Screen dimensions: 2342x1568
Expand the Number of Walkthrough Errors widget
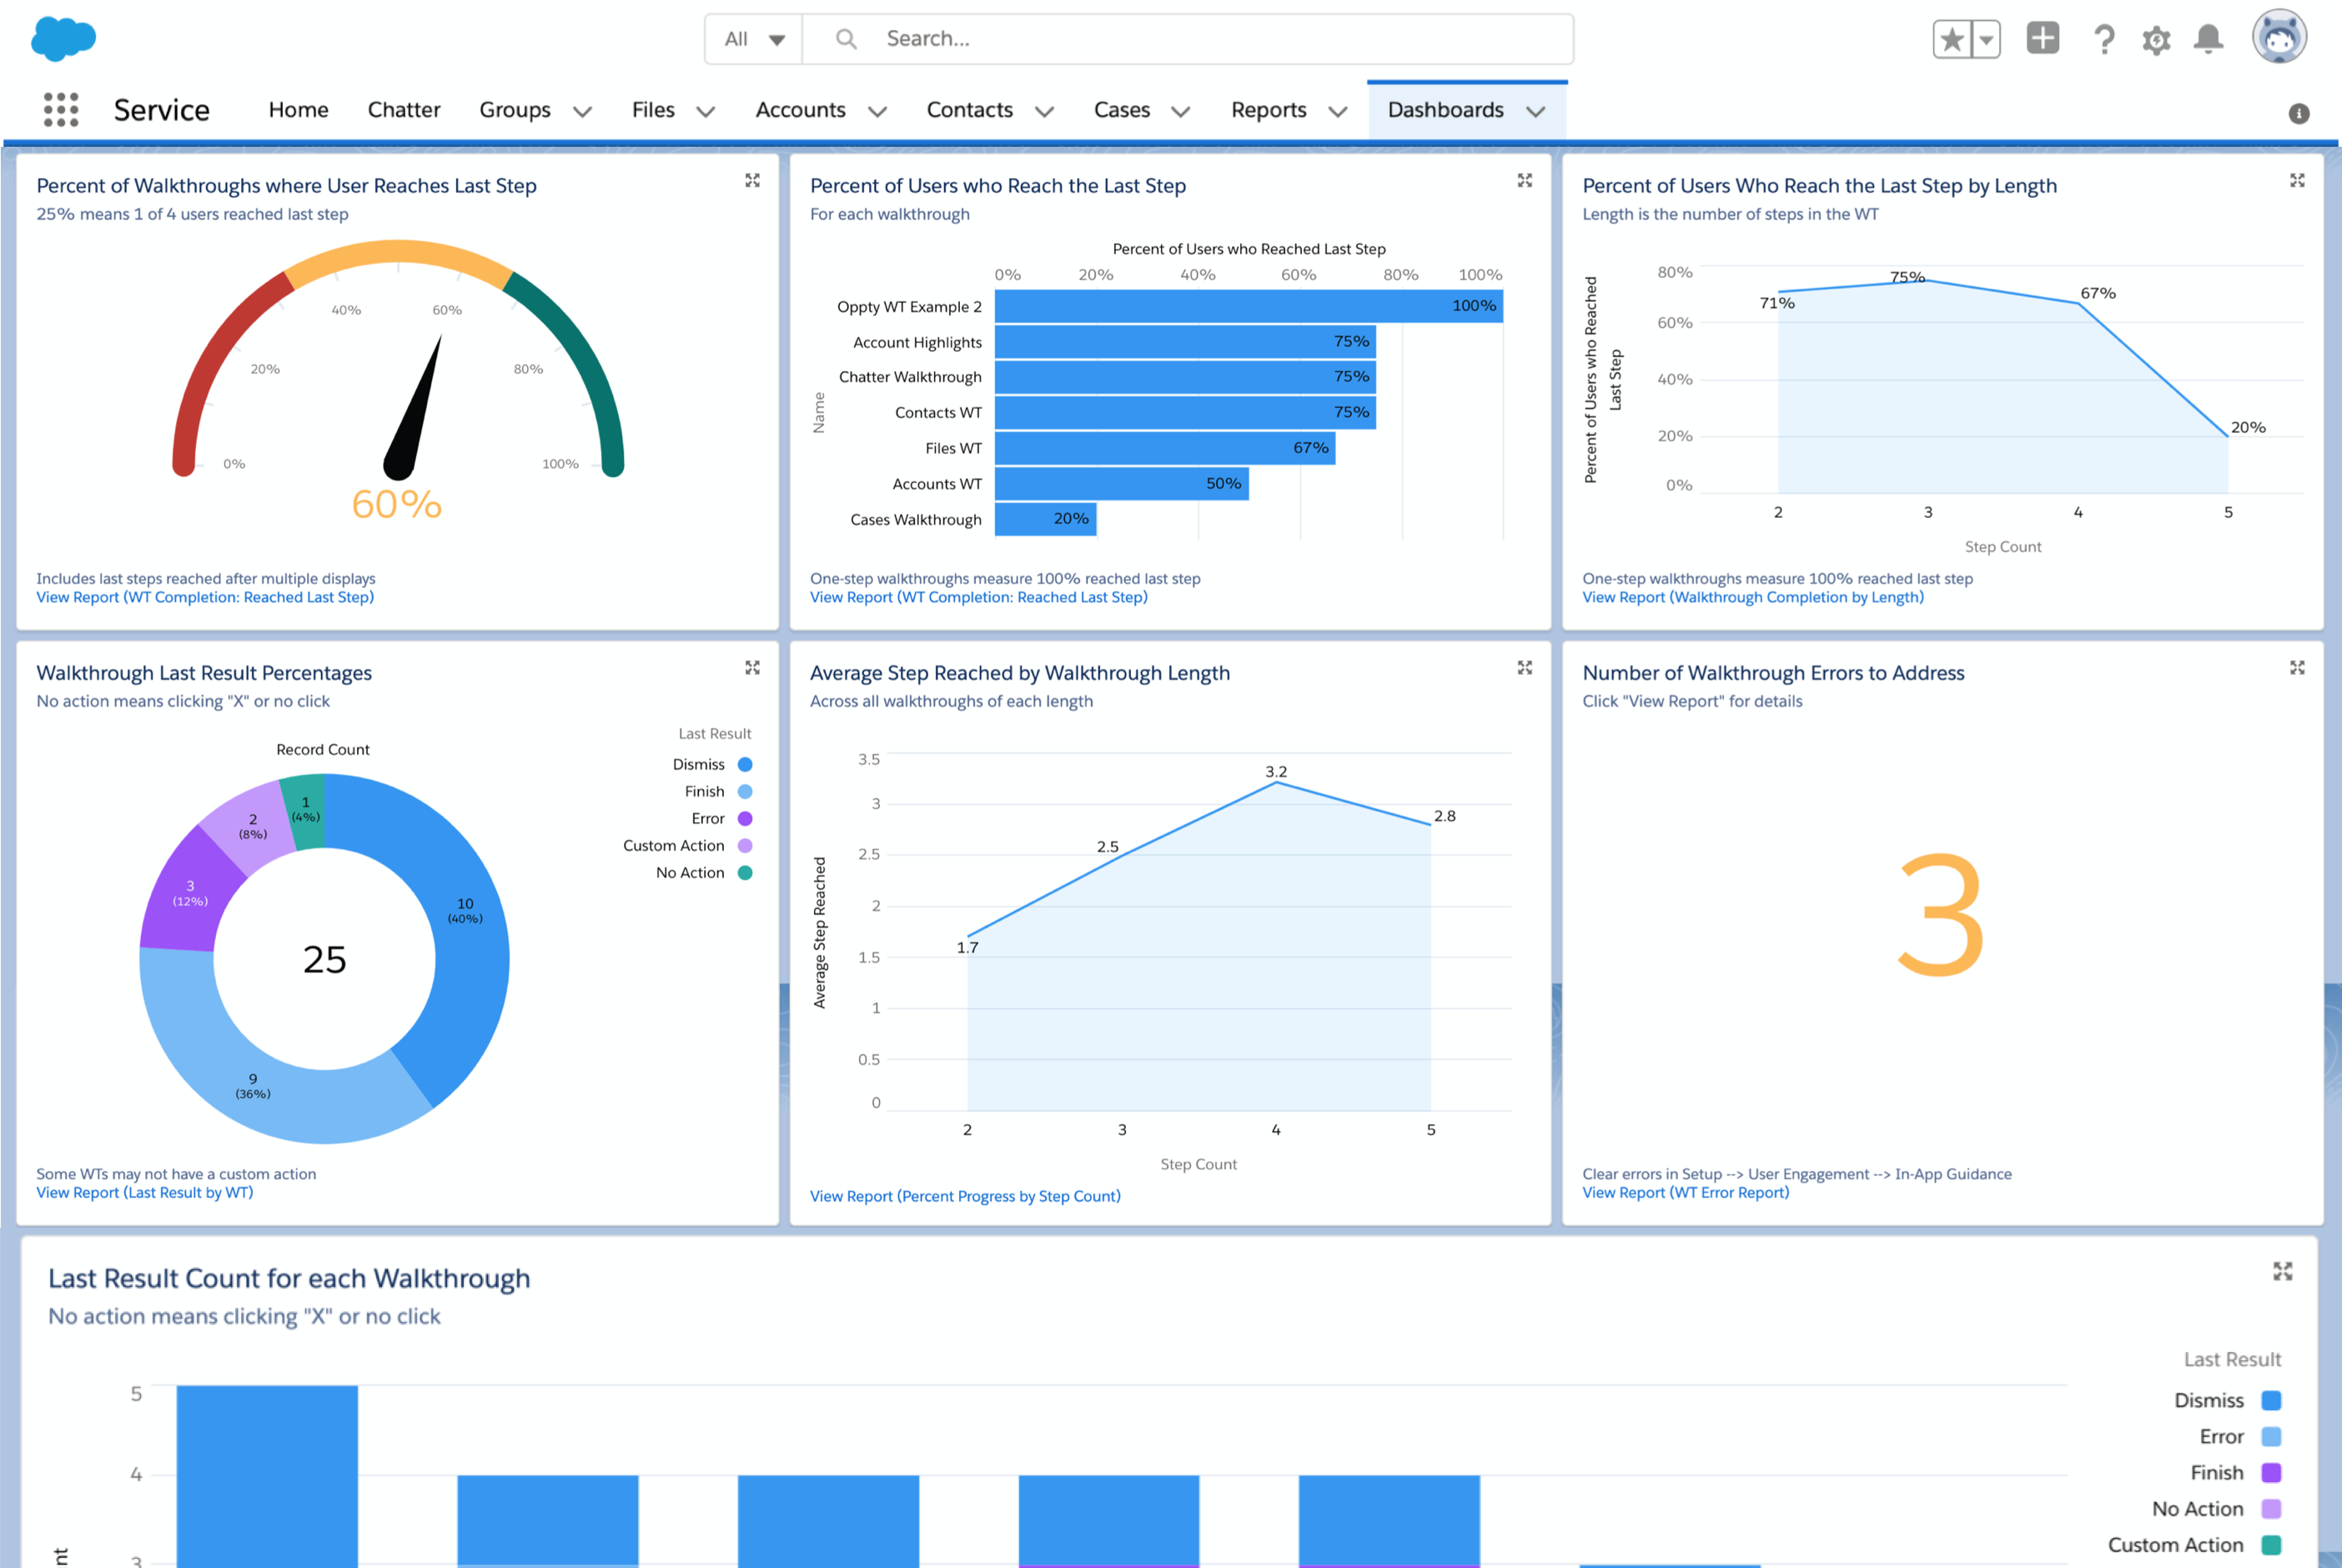[2297, 667]
